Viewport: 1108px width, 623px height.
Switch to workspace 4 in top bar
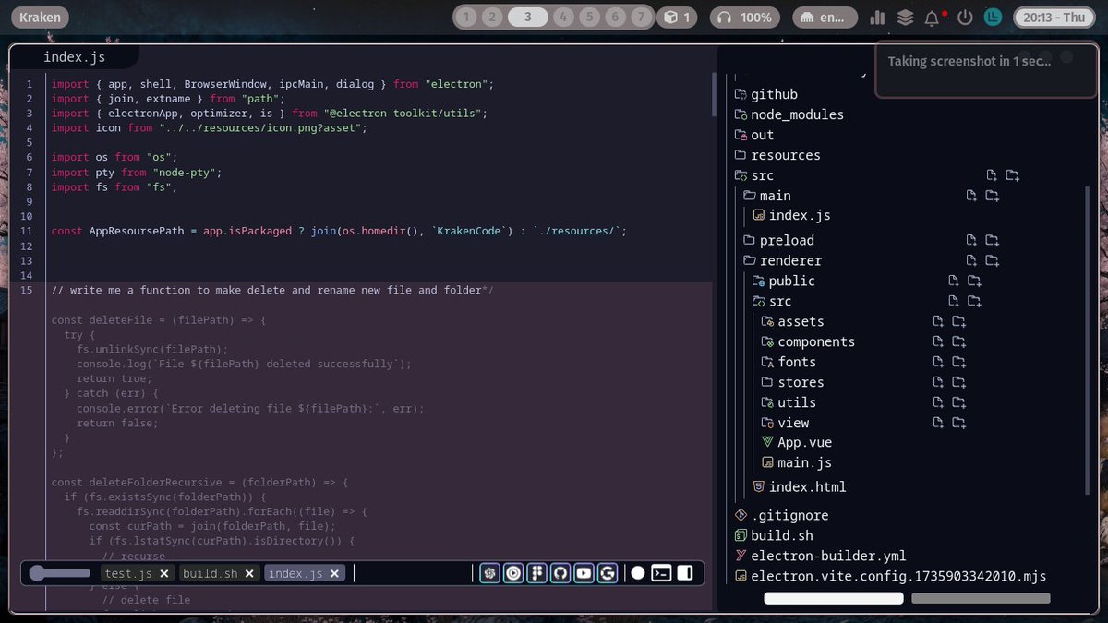coord(564,17)
